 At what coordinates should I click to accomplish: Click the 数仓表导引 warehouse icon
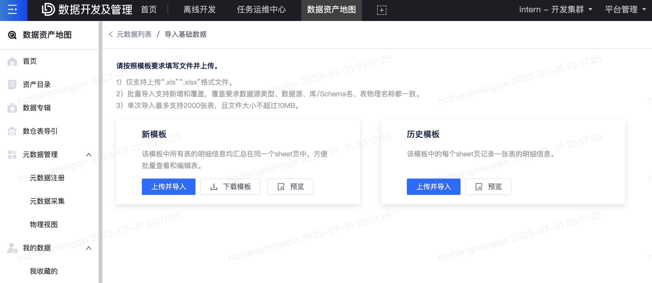(x=12, y=131)
